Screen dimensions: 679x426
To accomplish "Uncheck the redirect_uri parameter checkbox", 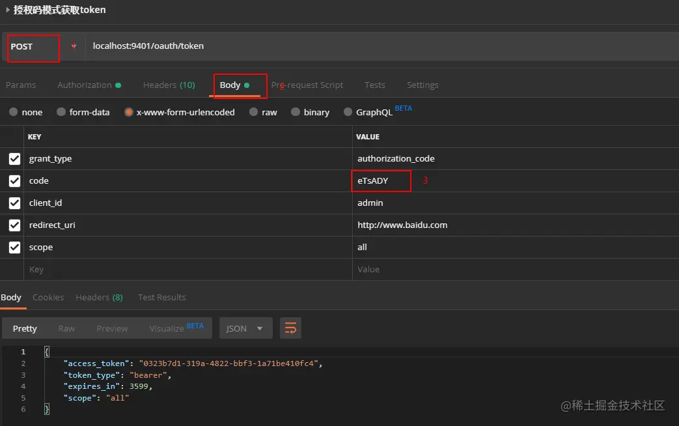I will coord(14,225).
